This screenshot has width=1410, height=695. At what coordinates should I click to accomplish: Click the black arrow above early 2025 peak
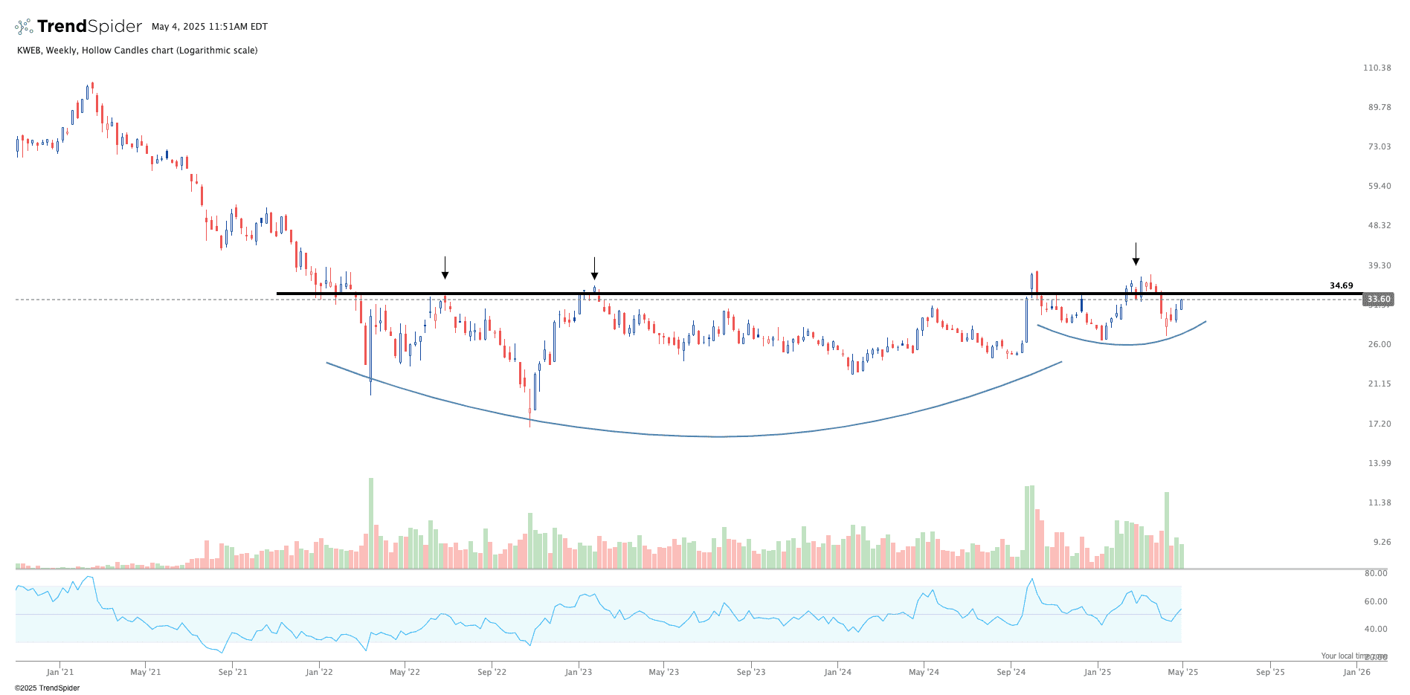point(1136,254)
